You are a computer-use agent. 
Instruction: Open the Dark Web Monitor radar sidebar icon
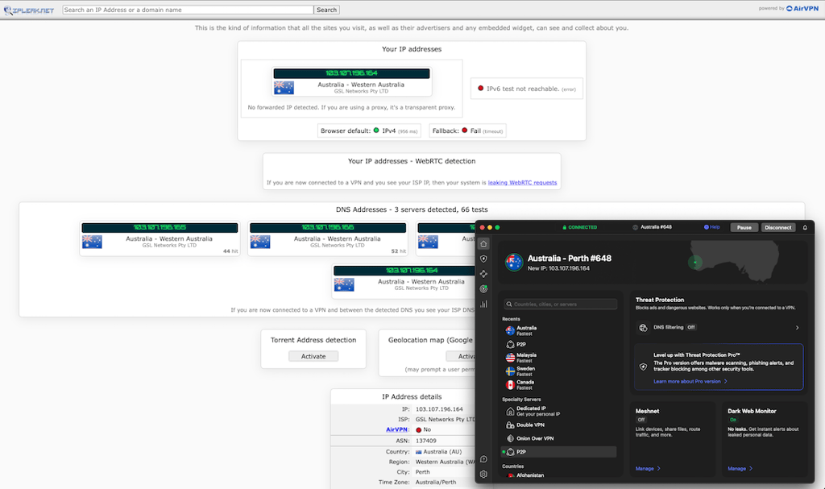click(x=483, y=288)
